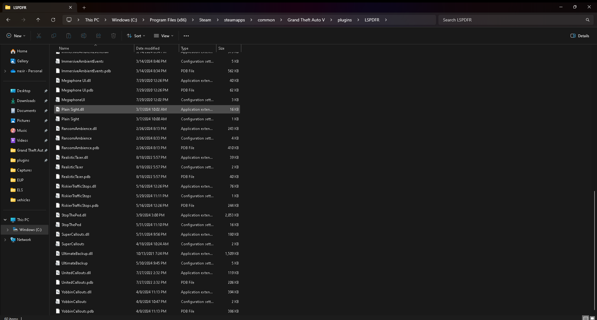
Task: Collapse the This PC tree node
Action: 5,220
